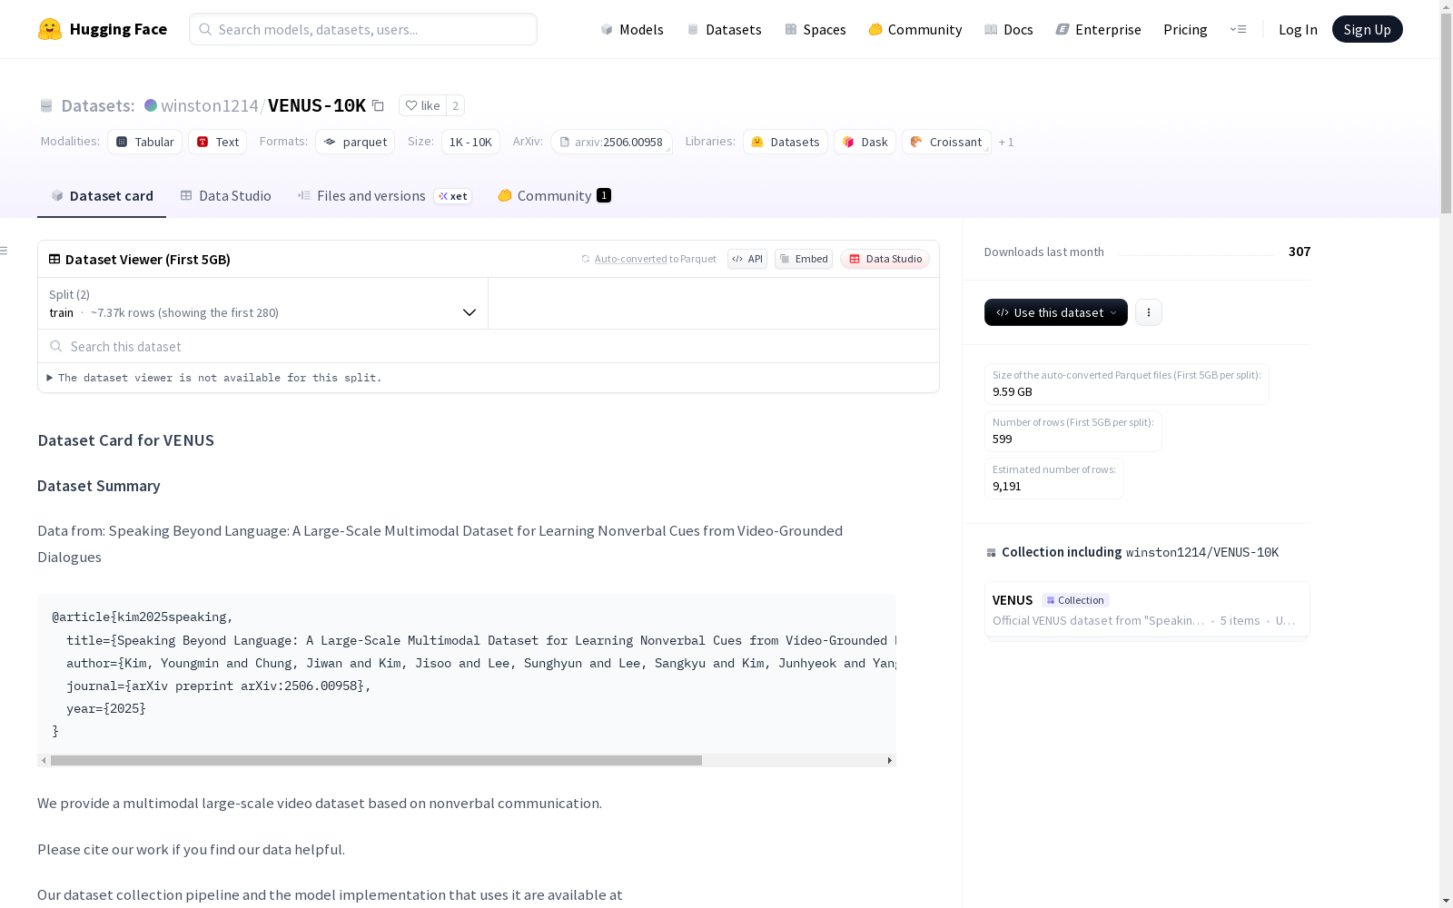The height and width of the screenshot is (908, 1453).
Task: Expand the dataset viewer not available message
Action: [x=214, y=378]
